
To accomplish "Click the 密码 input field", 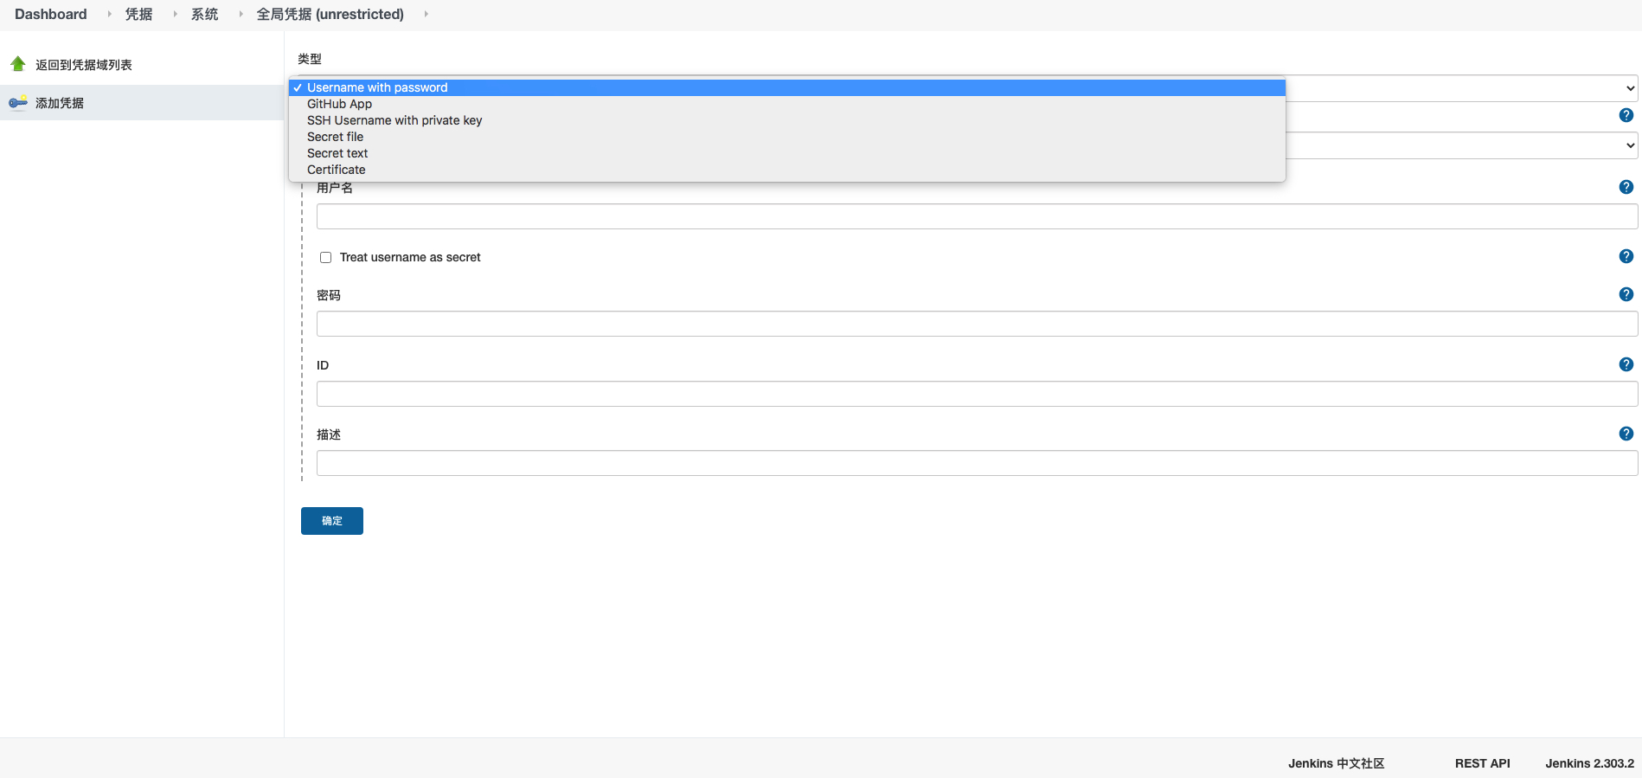I will coord(977,324).
